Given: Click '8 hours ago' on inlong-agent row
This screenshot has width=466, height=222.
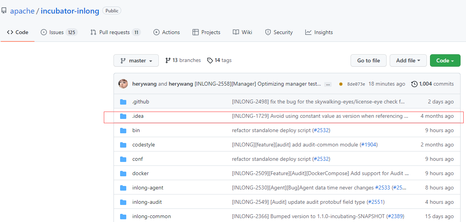Looking at the screenshot, I should tap(439, 188).
